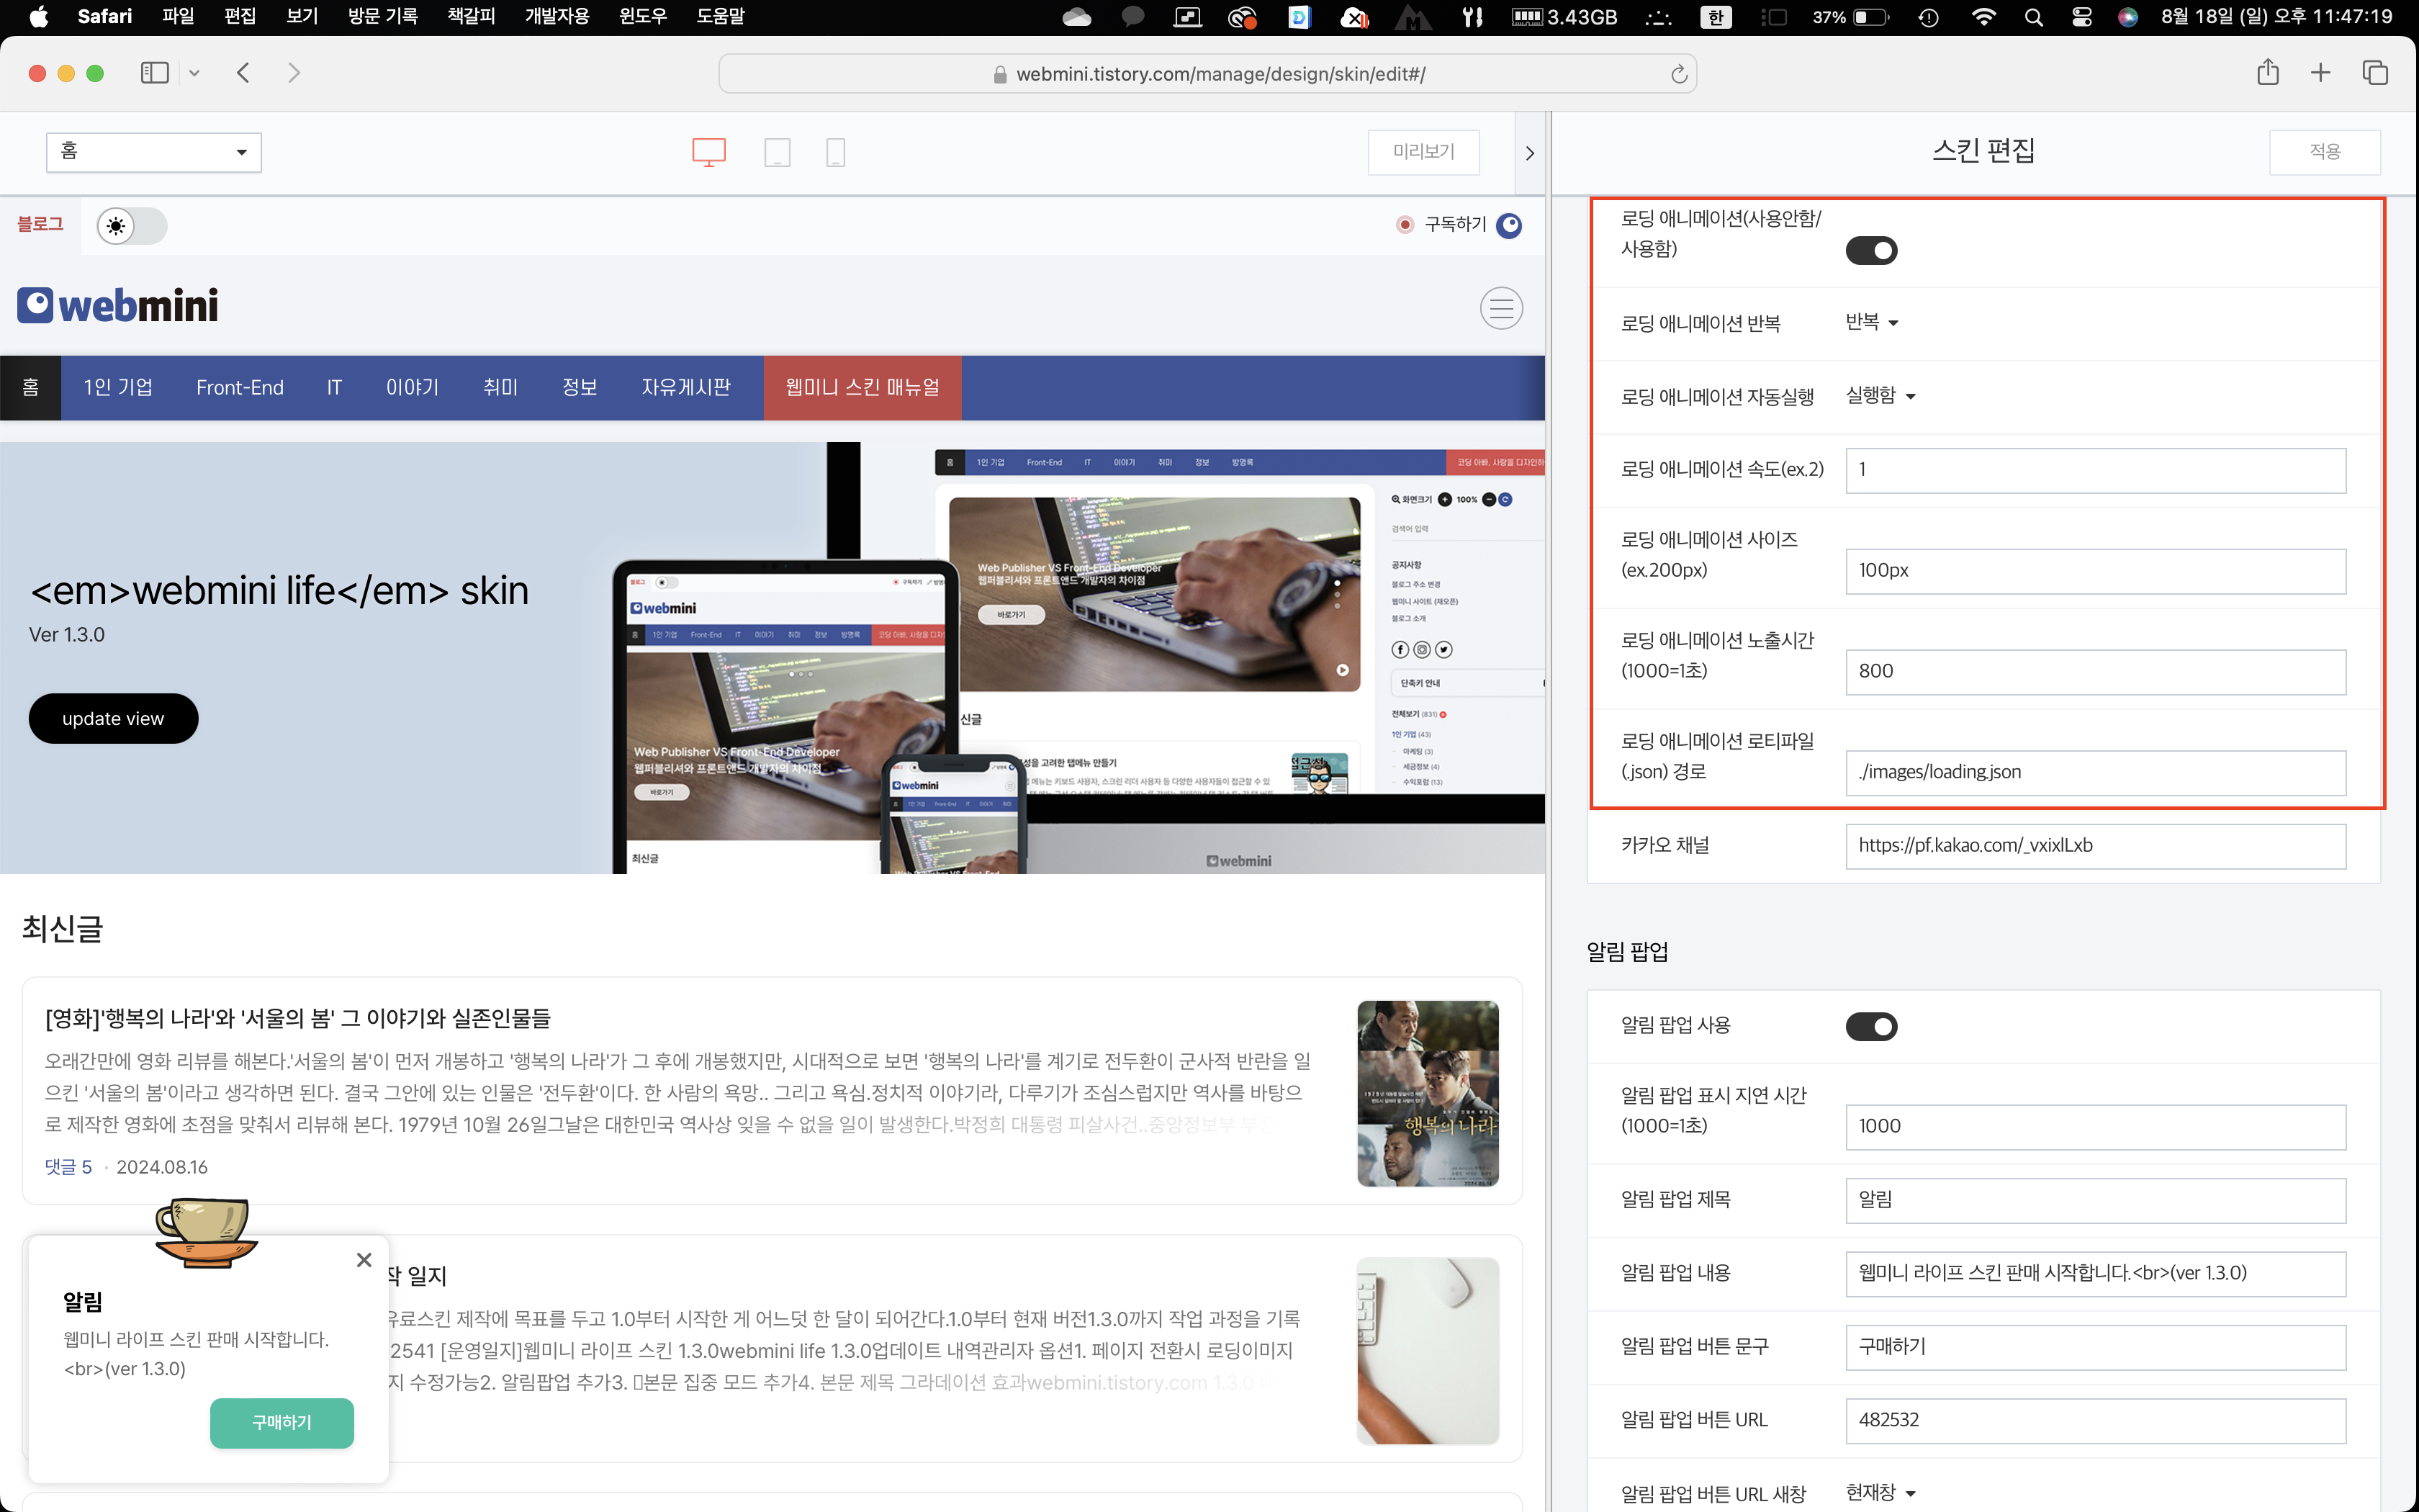
Task: Open the 개발자용 menu in menu bar
Action: (x=557, y=17)
